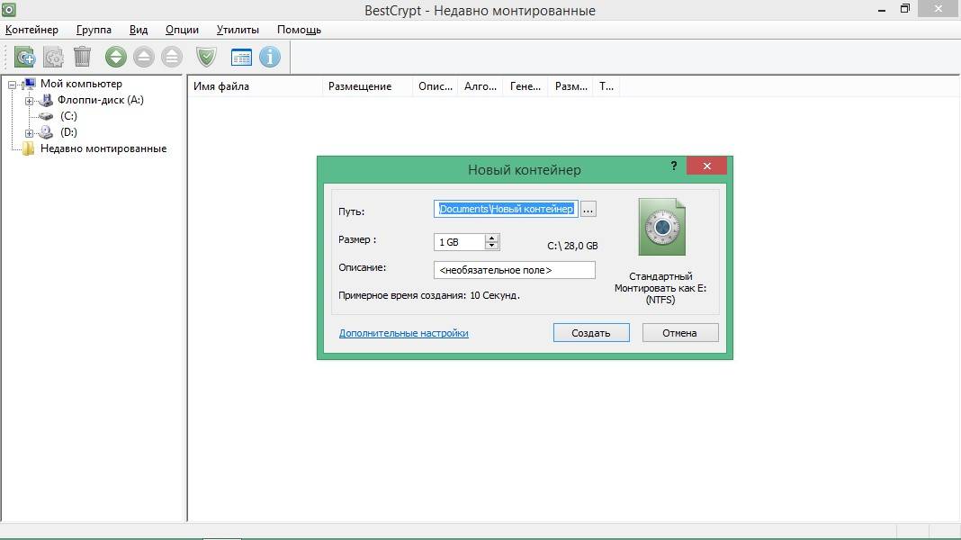961x540 pixels.
Task: Click the BestCrypt icon in the title bar
Action: [x=9, y=9]
